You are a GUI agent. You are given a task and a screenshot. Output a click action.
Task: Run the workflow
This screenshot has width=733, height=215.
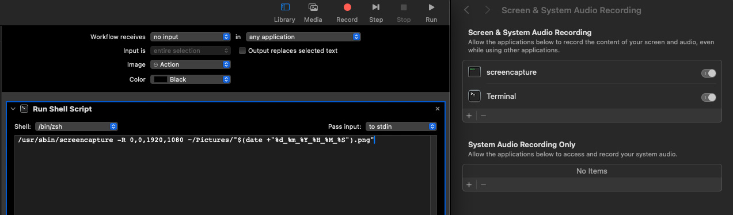tap(431, 13)
